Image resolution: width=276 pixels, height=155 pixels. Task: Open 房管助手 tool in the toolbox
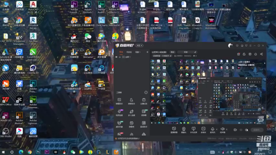131,101
